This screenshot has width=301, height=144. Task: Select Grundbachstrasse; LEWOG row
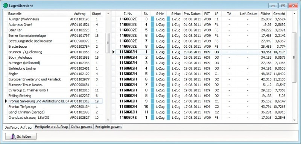55,118
